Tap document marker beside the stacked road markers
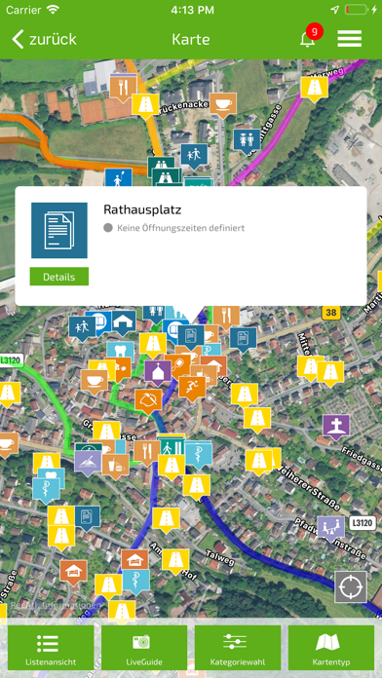The width and height of the screenshot is (382, 678). coord(87,517)
